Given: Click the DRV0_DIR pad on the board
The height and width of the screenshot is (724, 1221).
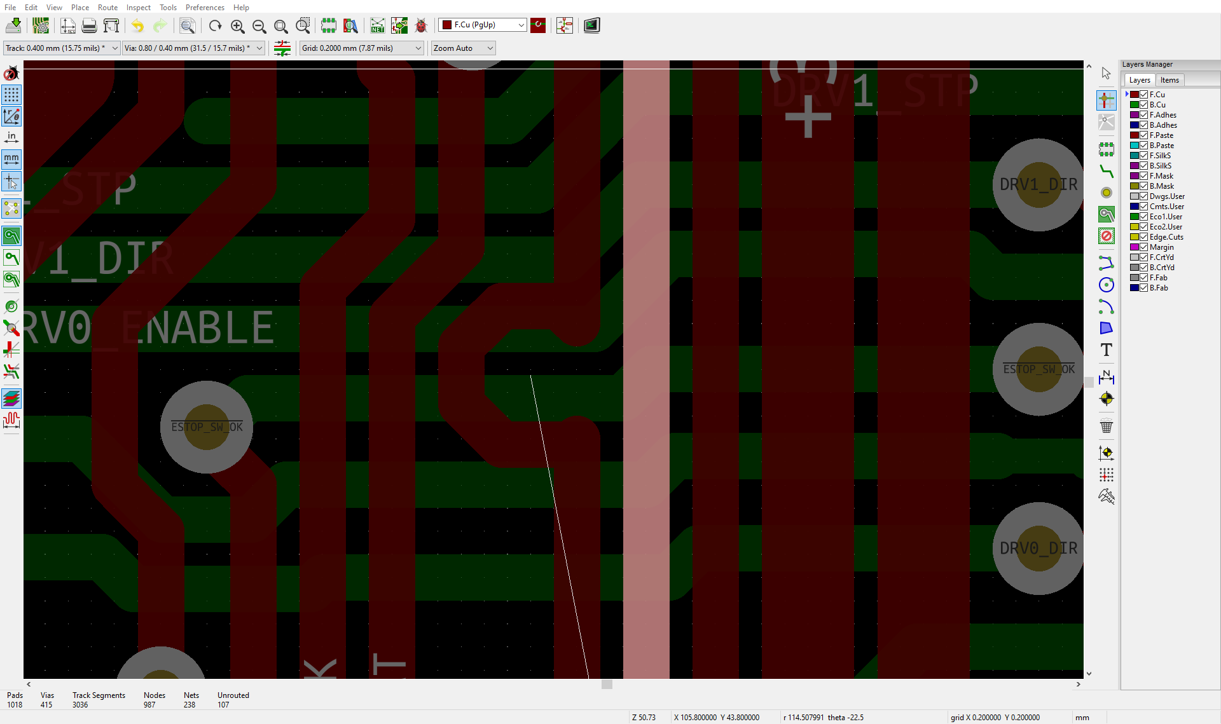Looking at the screenshot, I should (1038, 548).
